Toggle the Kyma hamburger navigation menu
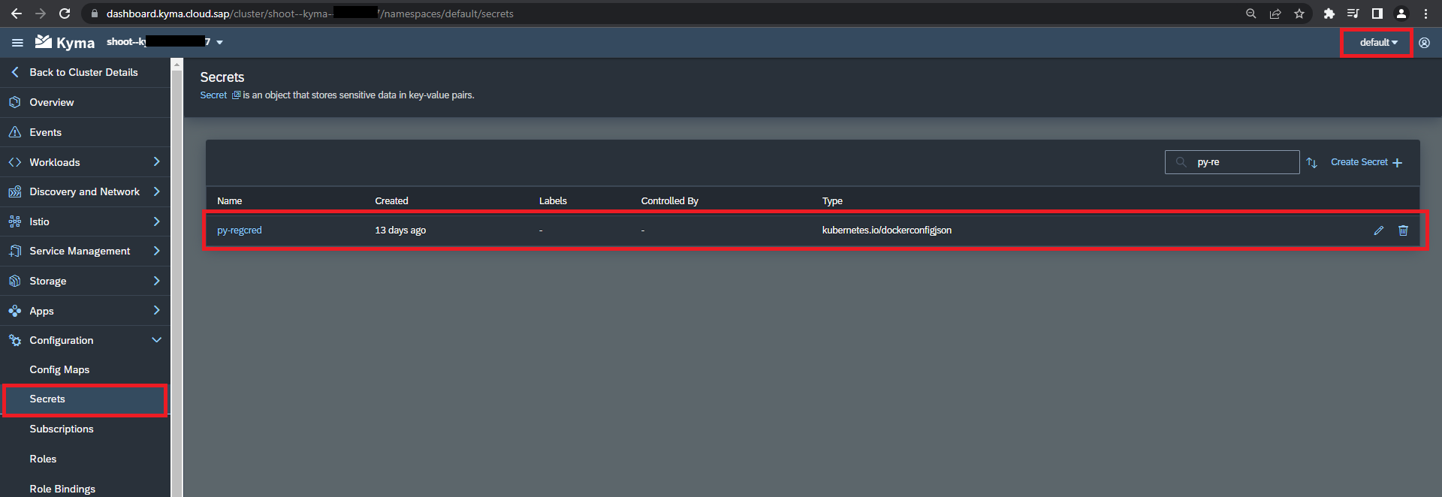Viewport: 1442px width, 497px height. tap(17, 43)
